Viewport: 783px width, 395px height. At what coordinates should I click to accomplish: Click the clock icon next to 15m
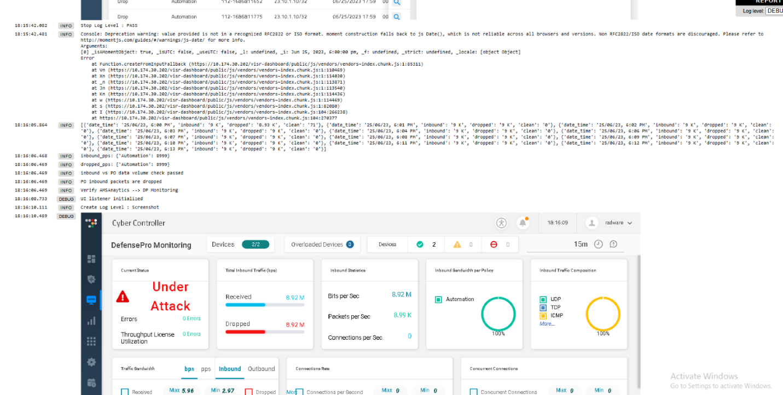pyautogui.click(x=598, y=244)
